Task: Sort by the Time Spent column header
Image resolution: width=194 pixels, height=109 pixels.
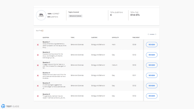Action: point(136,38)
